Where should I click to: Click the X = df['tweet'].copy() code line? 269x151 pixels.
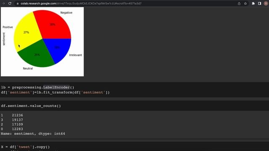tap(25, 147)
